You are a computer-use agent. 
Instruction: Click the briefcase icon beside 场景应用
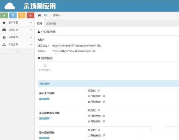coord(4,30)
